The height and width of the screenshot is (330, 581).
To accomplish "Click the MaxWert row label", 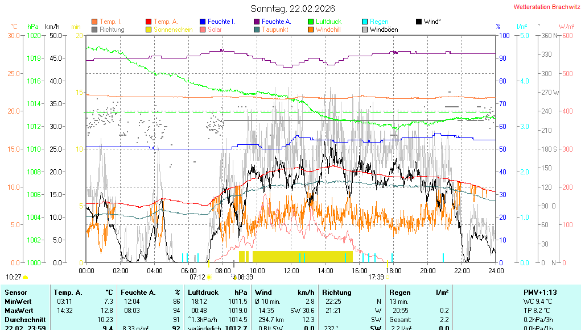I will coord(18,311).
